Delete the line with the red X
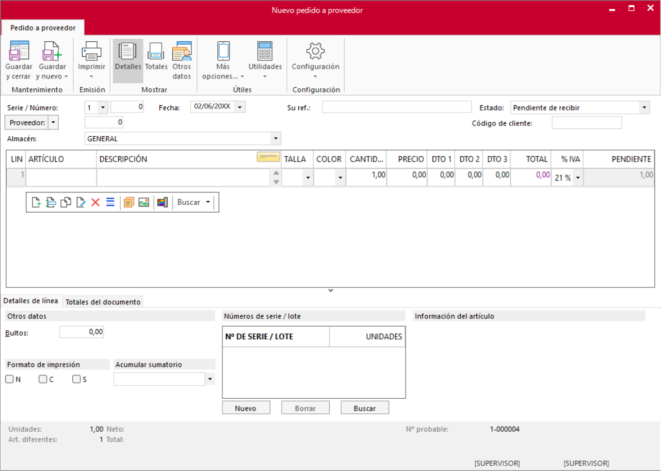This screenshot has width=661, height=471. click(95, 203)
